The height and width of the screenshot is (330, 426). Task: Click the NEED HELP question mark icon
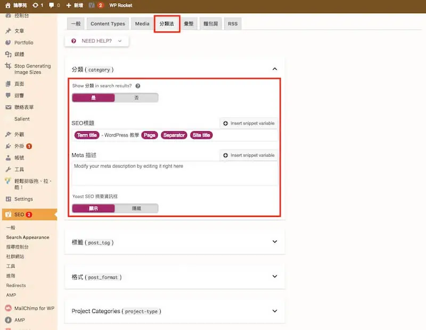[73, 41]
